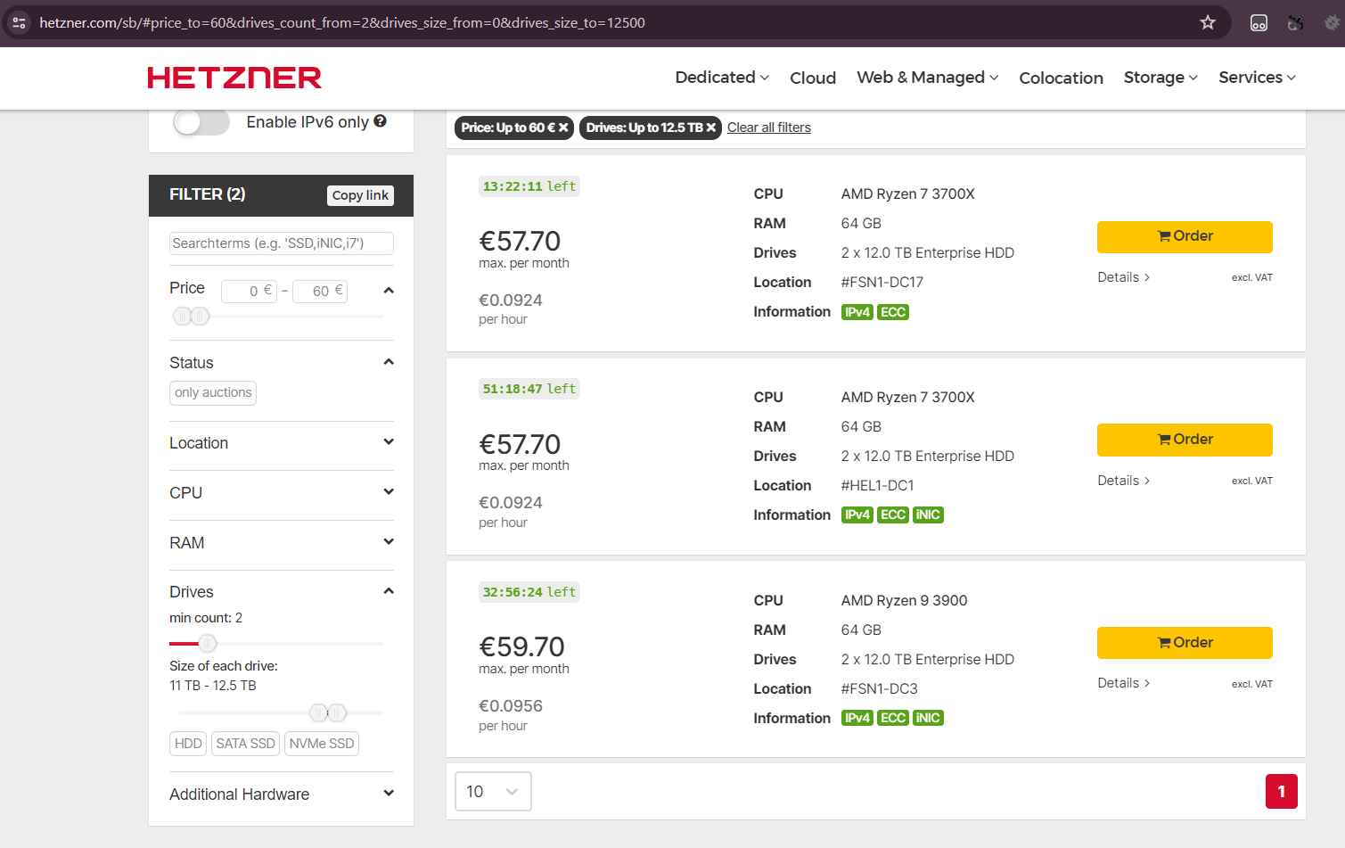Collapse the Price filter section
This screenshot has width=1345, height=848.
pyautogui.click(x=389, y=290)
